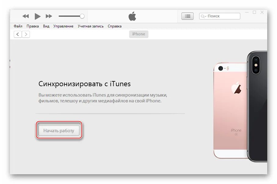
Task: Click the rose gold iPhone SE image
Action: (230, 110)
